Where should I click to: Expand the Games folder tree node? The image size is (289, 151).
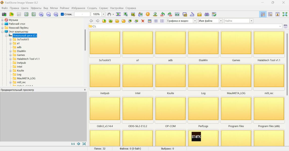[11, 55]
